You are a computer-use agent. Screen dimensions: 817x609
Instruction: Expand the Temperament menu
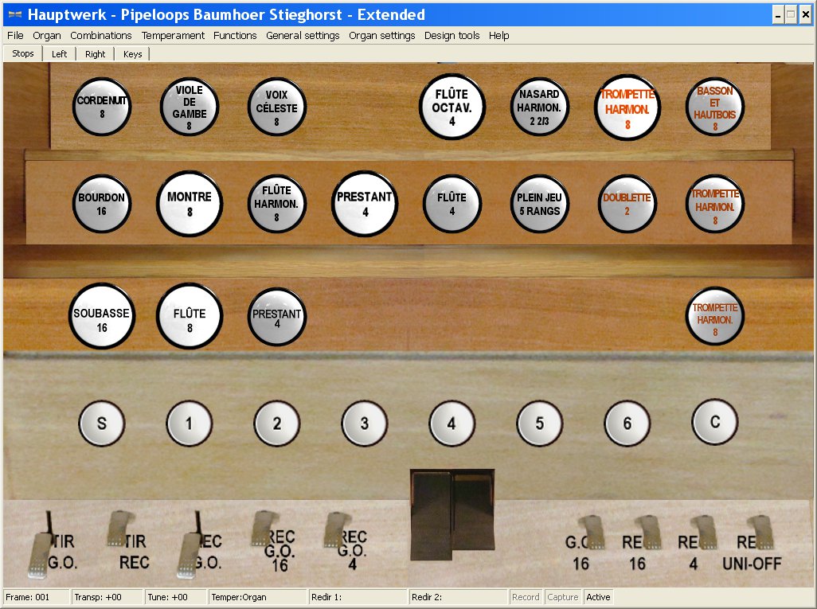(173, 36)
